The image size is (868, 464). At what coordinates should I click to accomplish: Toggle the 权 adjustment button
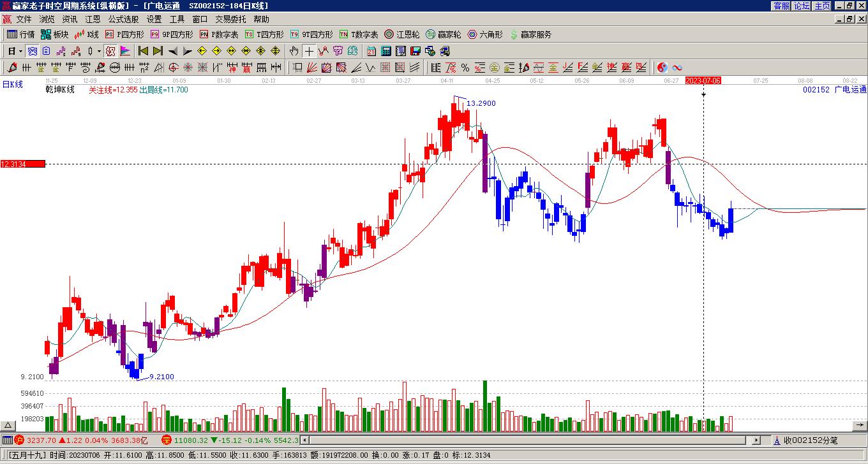pos(110,51)
